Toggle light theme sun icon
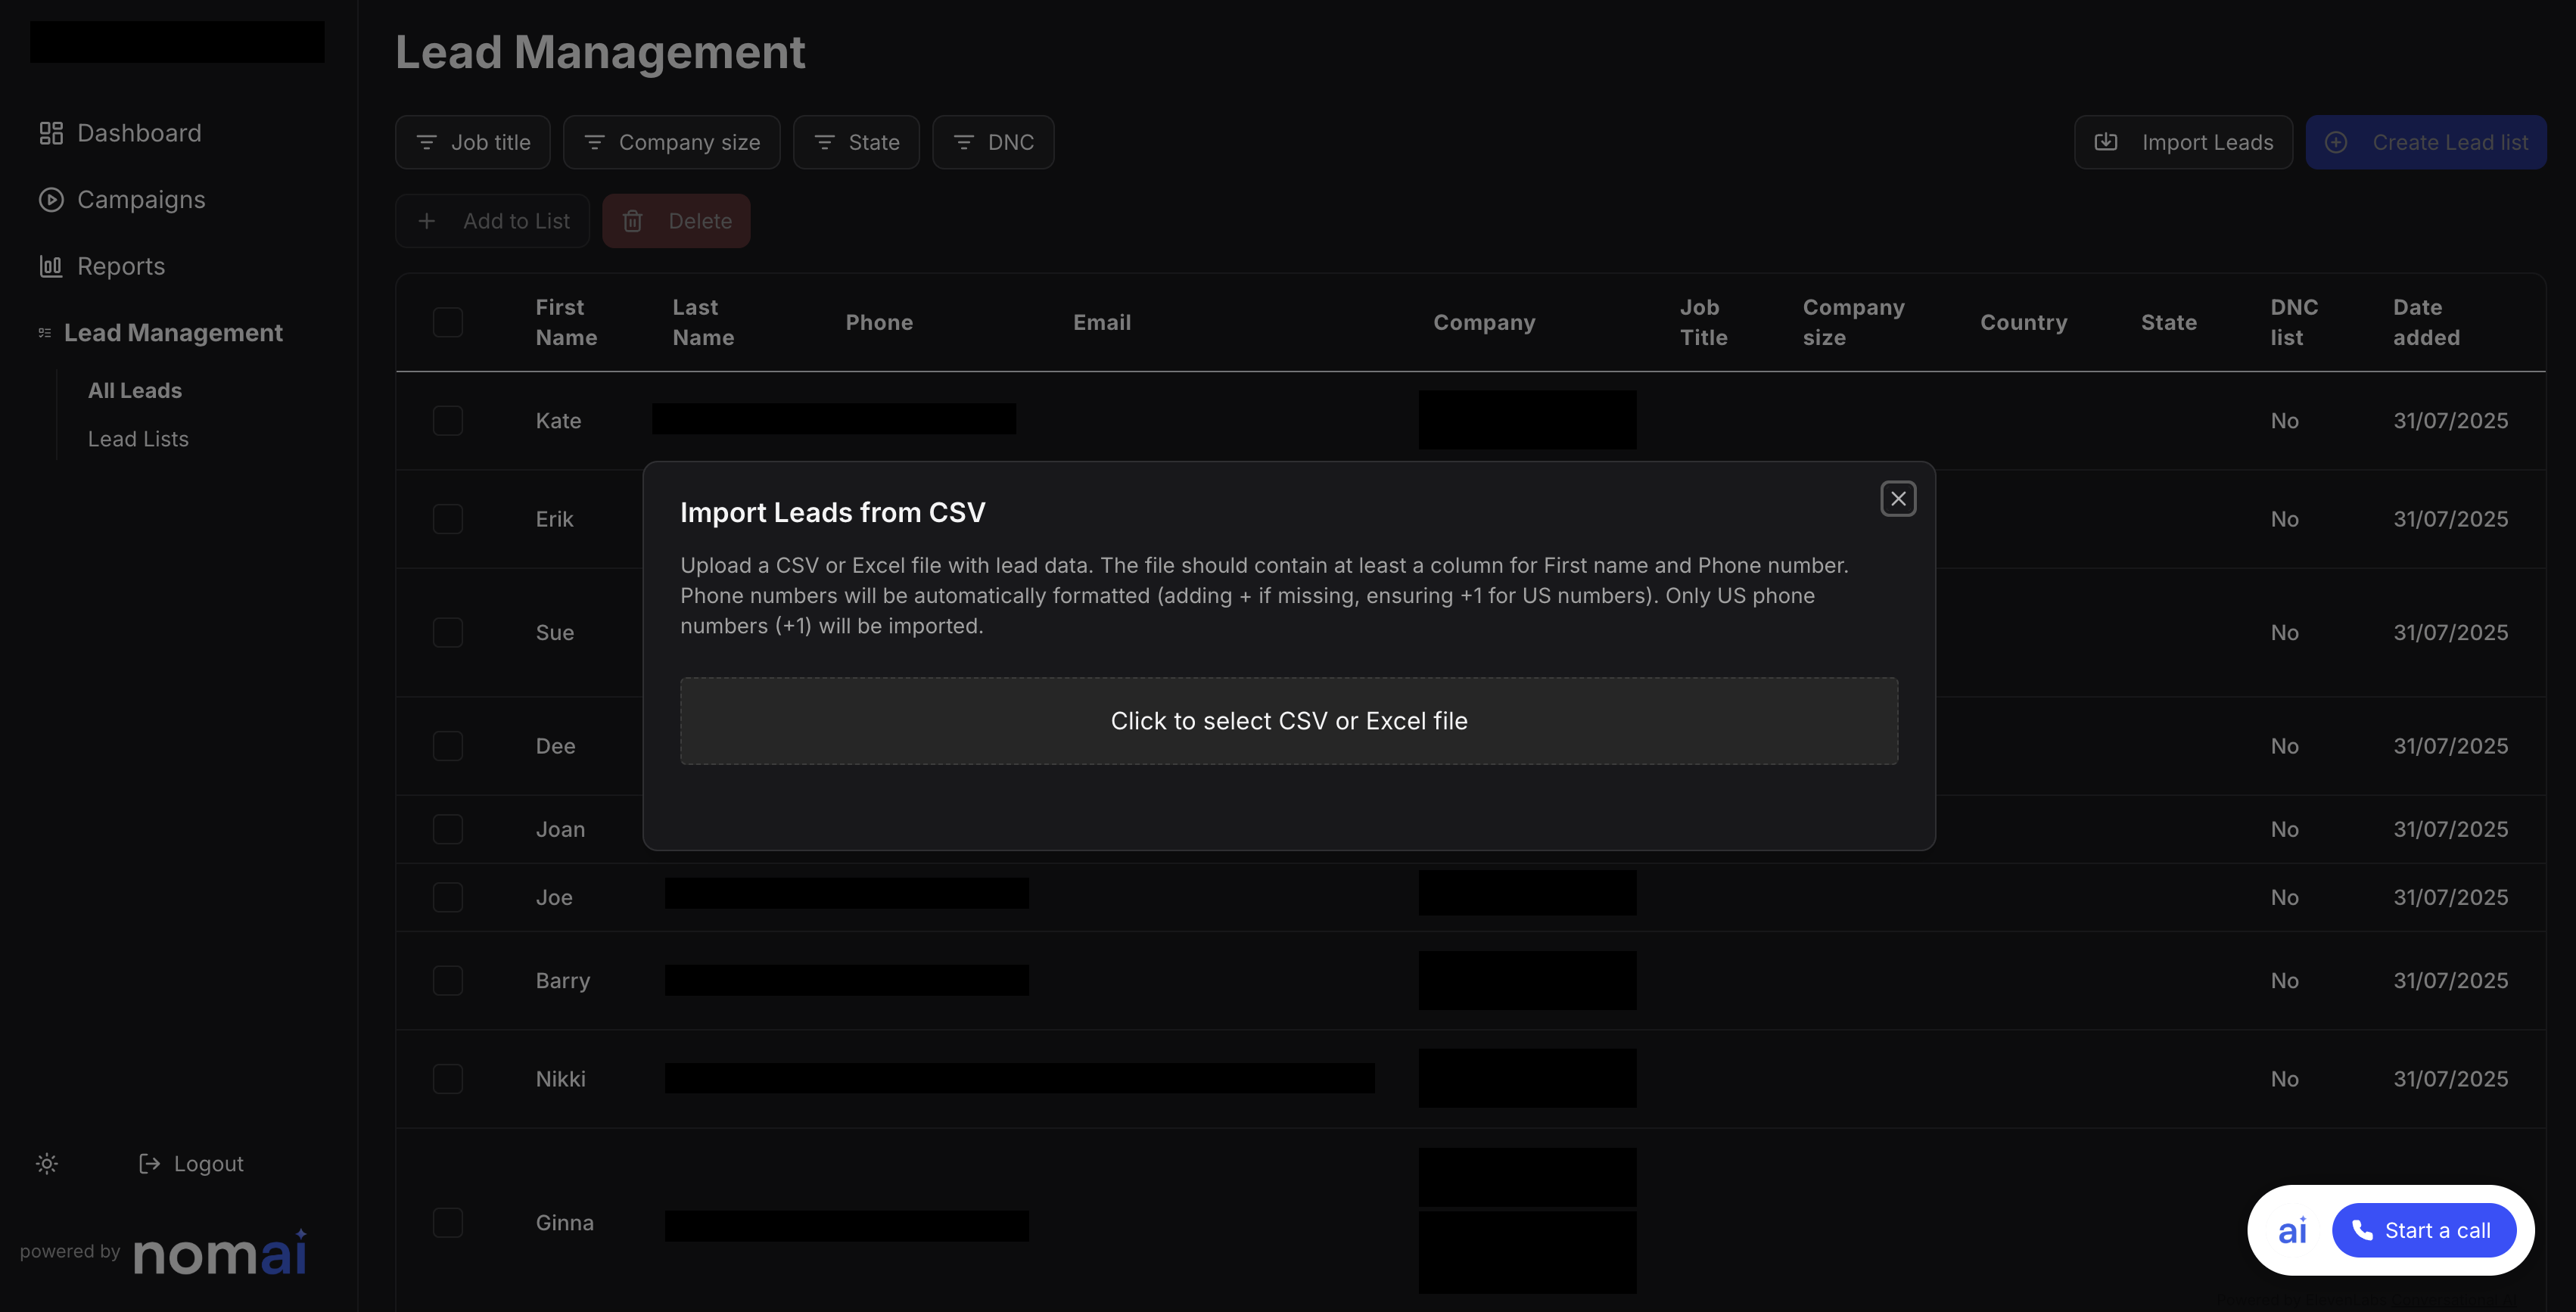The width and height of the screenshot is (2576, 1312). [x=47, y=1163]
